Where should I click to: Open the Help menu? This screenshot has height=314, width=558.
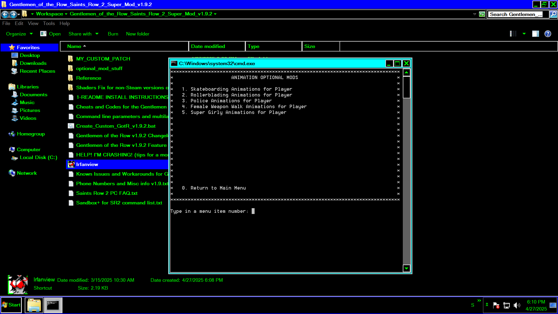(65, 24)
